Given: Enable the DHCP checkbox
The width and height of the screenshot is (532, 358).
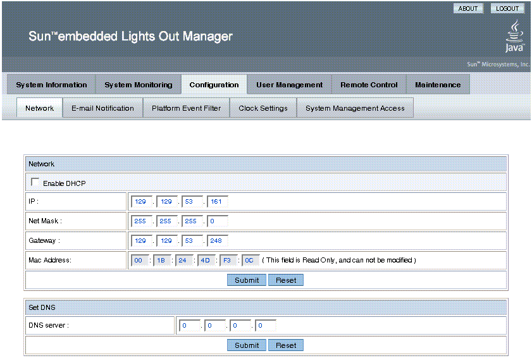Looking at the screenshot, I should click(35, 182).
